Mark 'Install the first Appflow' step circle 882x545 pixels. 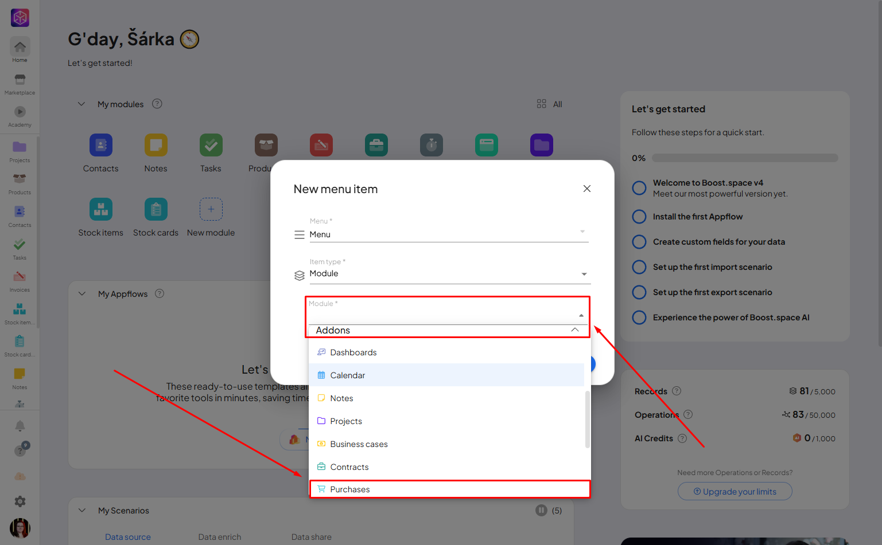pos(639,217)
